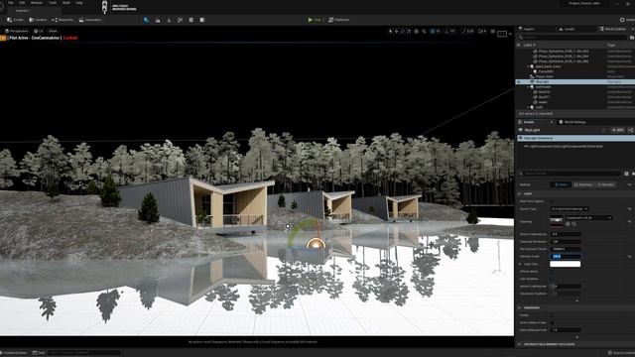
Task: Open the viewport Show menu
Action: 53,31
